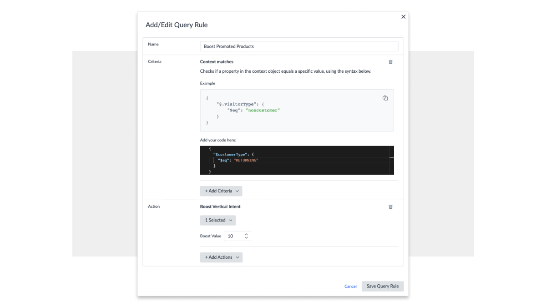Click the Criteria section label

[155, 61]
